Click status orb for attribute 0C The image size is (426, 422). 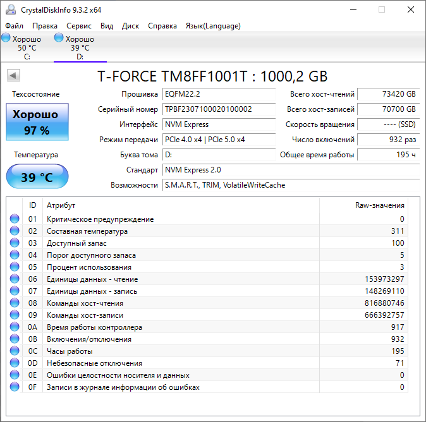pos(15,351)
